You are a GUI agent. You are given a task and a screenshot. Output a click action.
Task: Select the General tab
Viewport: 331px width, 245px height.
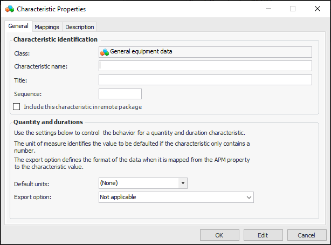18,26
